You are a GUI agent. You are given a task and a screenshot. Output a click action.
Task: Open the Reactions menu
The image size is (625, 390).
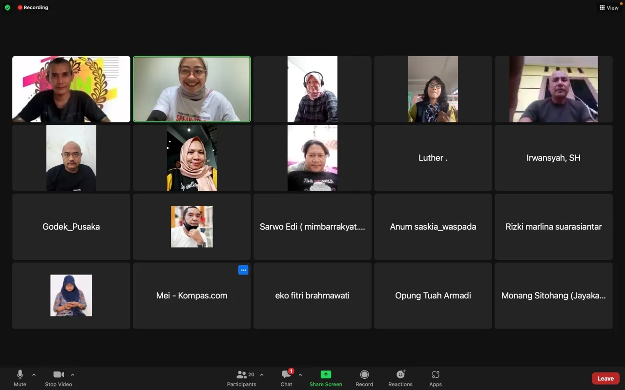pyautogui.click(x=400, y=378)
